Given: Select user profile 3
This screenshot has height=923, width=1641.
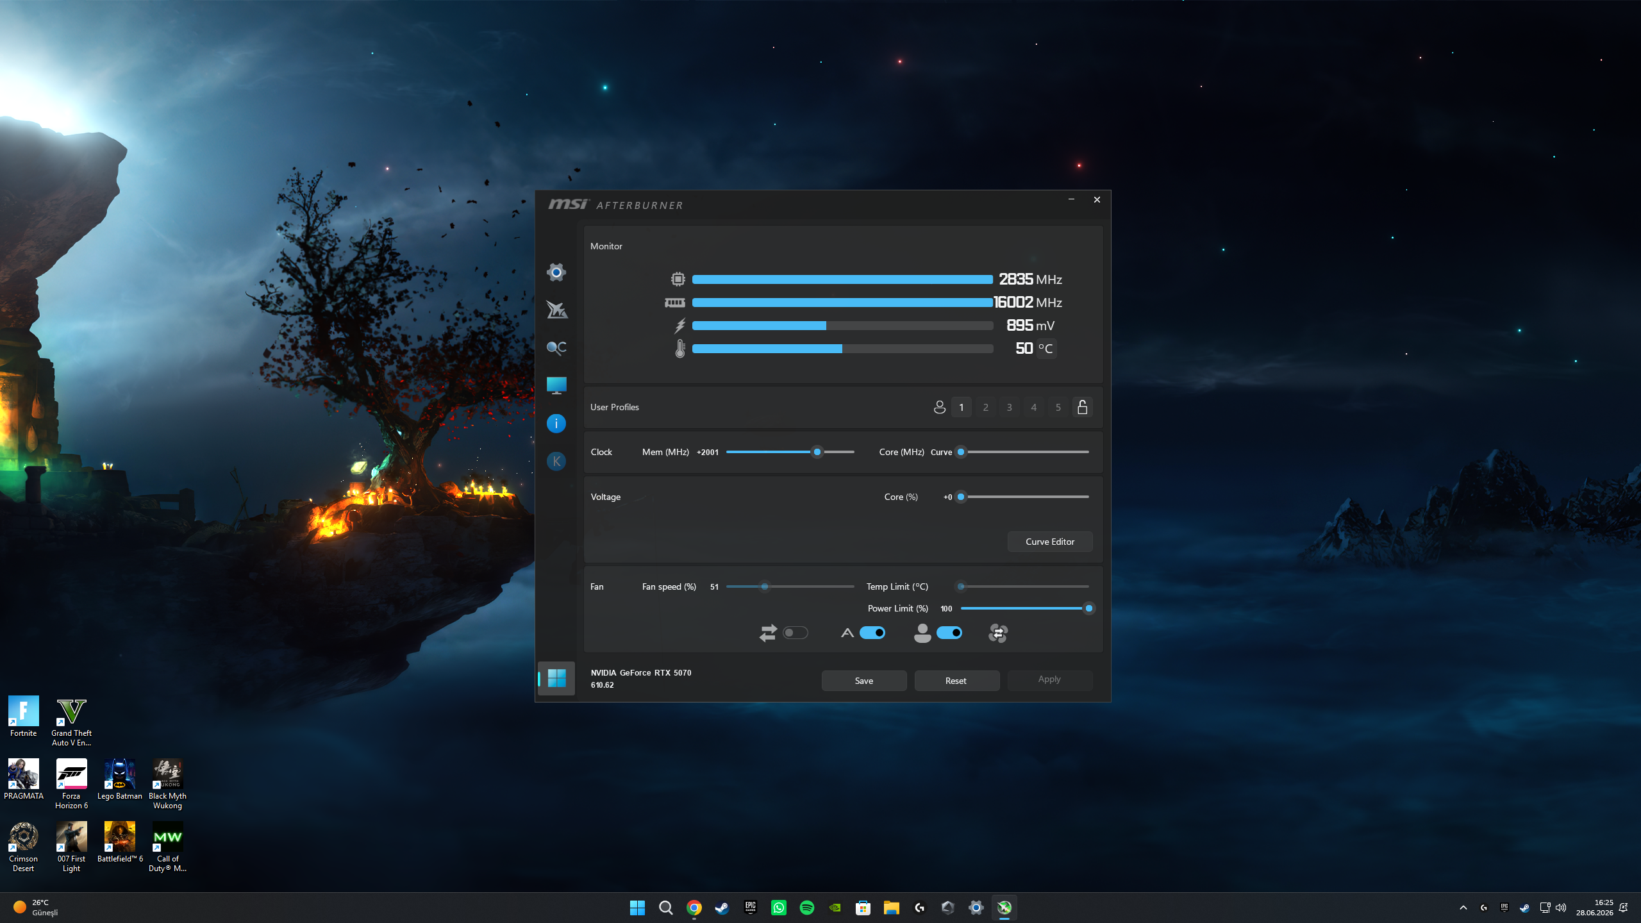Looking at the screenshot, I should point(1010,407).
